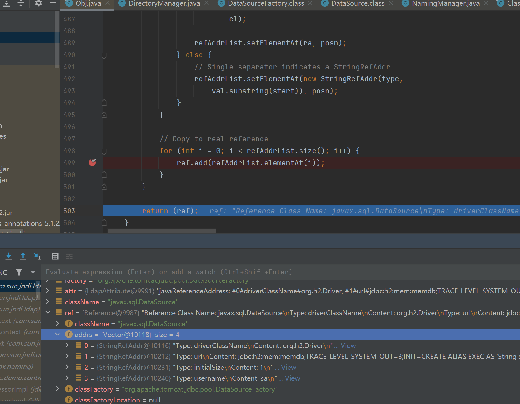Close the DirectoryManager.java tab

[206, 3]
